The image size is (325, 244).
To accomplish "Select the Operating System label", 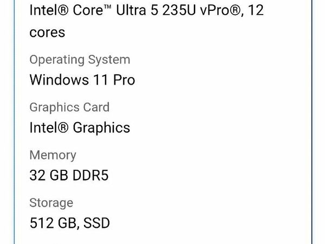I will pyautogui.click(x=80, y=60).
